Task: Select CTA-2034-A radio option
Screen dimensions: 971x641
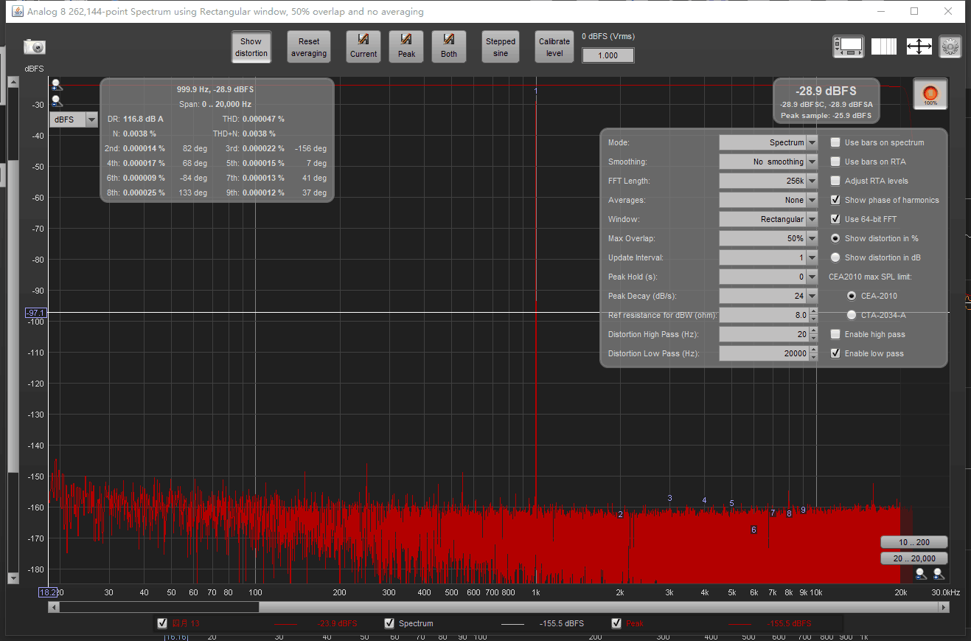Action: click(x=852, y=315)
